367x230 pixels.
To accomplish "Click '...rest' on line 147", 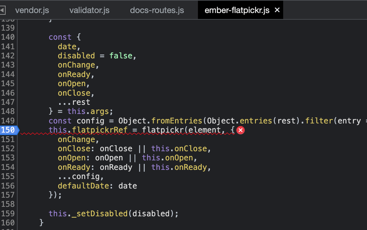I will pyautogui.click(x=74, y=102).
